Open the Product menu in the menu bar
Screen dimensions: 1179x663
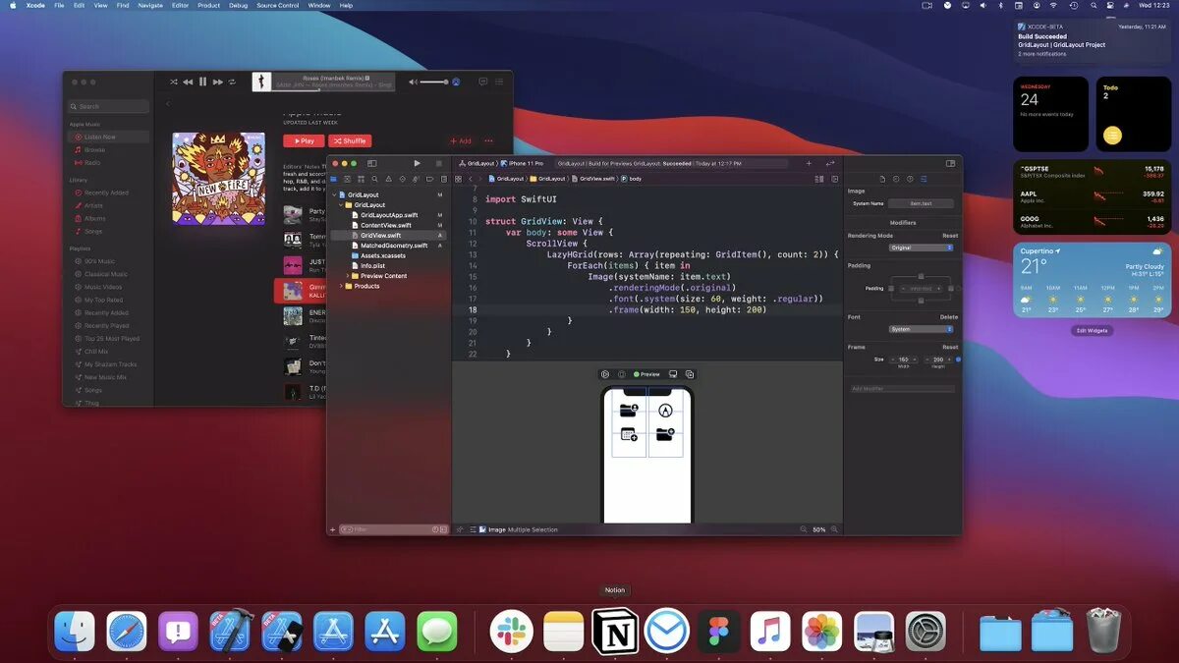pos(208,5)
